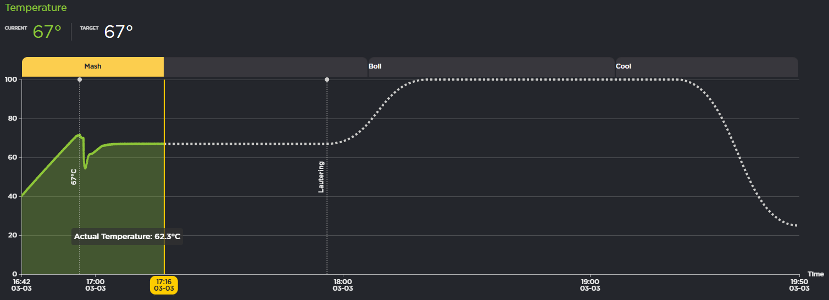
Task: Click the 60 value on the temperature axis
Action: tap(14, 157)
